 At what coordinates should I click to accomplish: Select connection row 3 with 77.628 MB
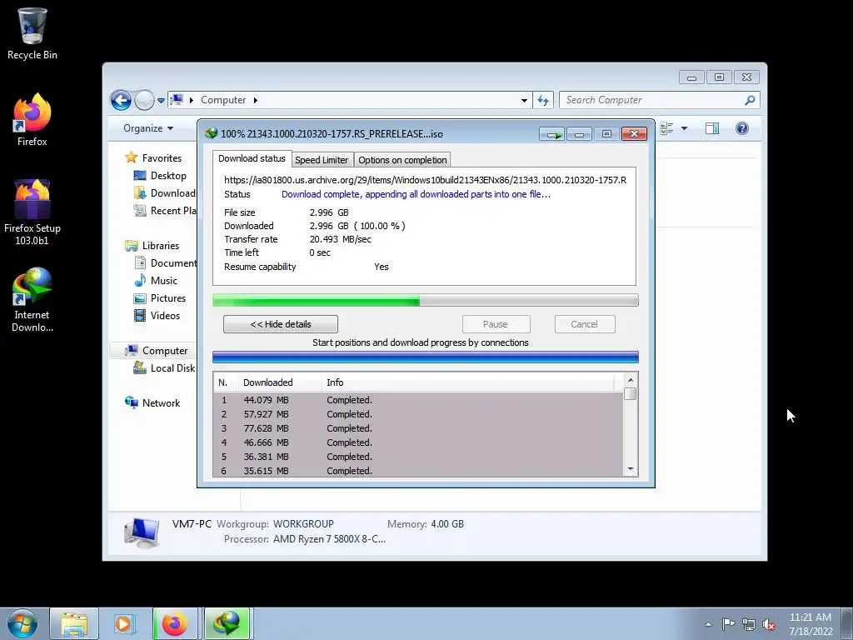tap(418, 428)
